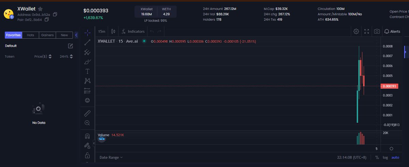Select the trend line drawing tool
409x167 pixels.
coord(88,42)
